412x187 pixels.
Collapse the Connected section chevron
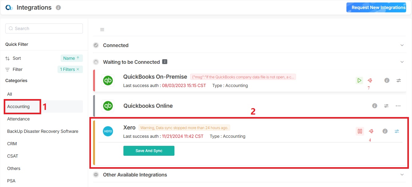pyautogui.click(x=402, y=45)
